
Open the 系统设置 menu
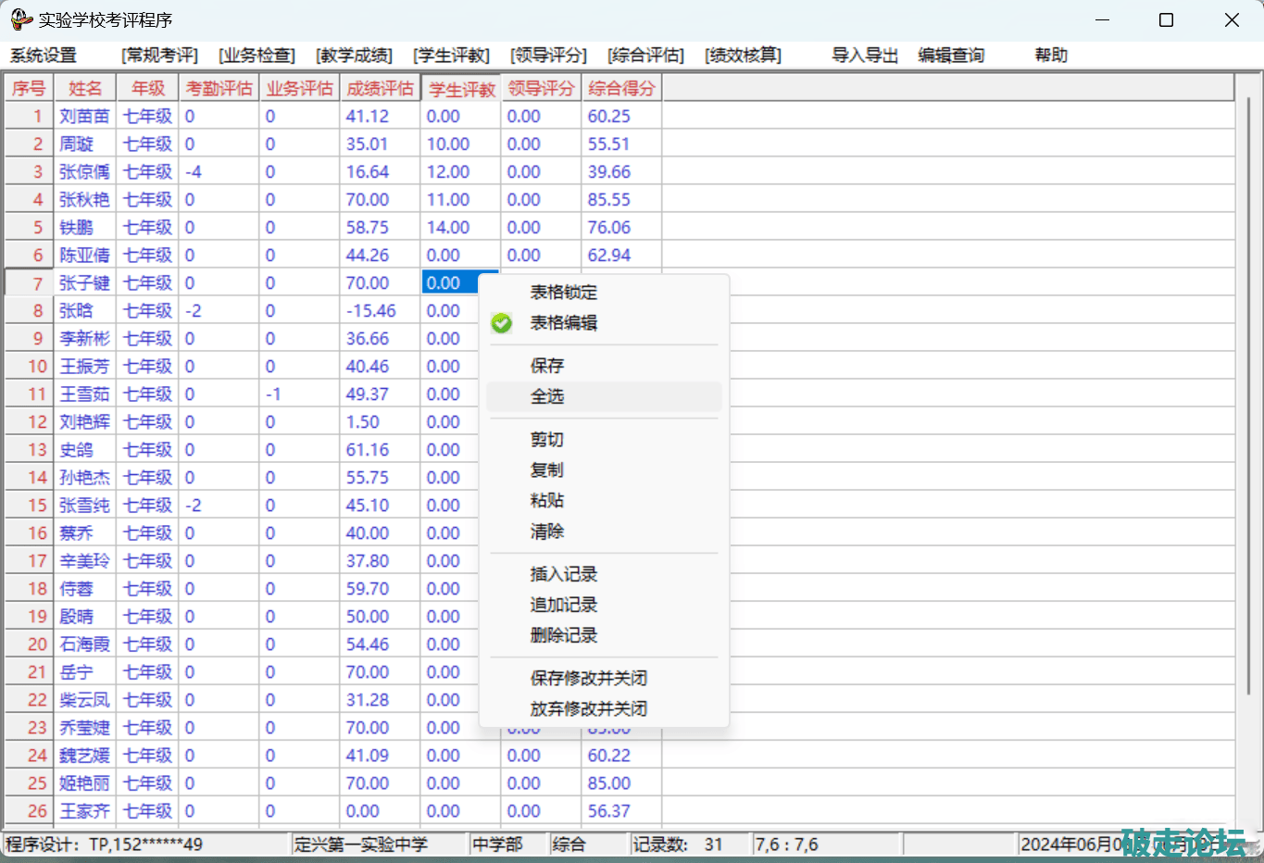[x=44, y=56]
